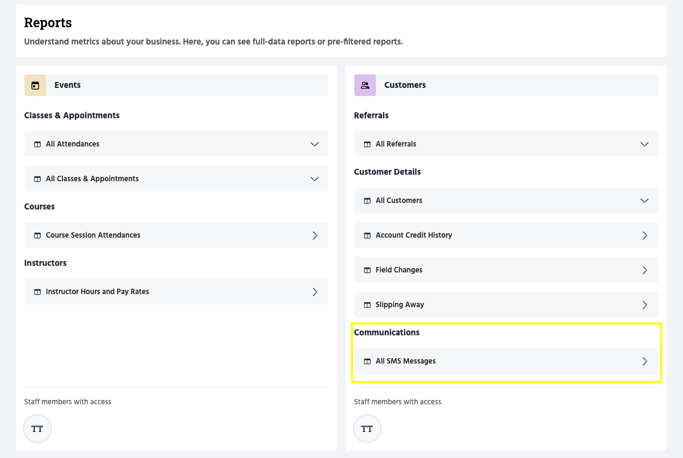Expand the All Referrals dropdown chevron
This screenshot has width=683, height=458.
click(x=644, y=144)
